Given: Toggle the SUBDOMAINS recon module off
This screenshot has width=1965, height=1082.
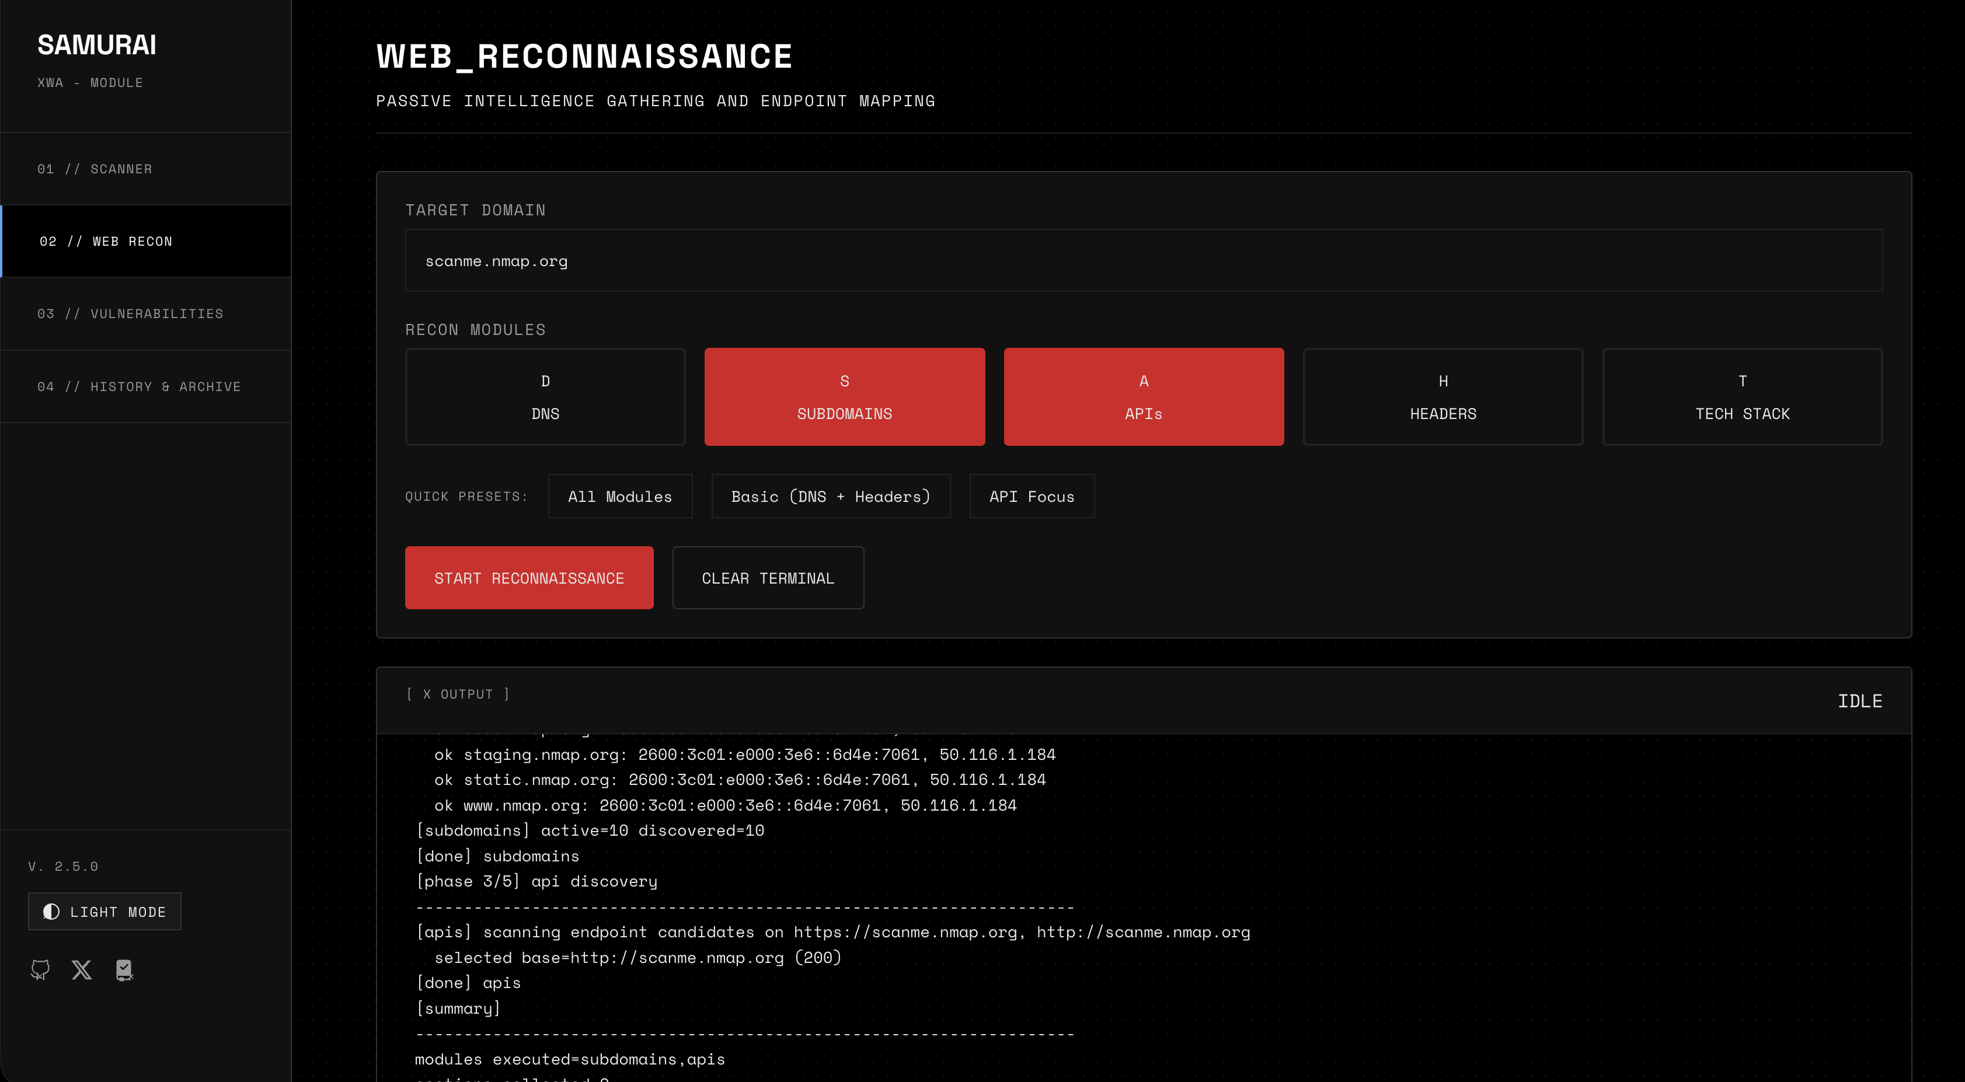Looking at the screenshot, I should pyautogui.click(x=844, y=396).
